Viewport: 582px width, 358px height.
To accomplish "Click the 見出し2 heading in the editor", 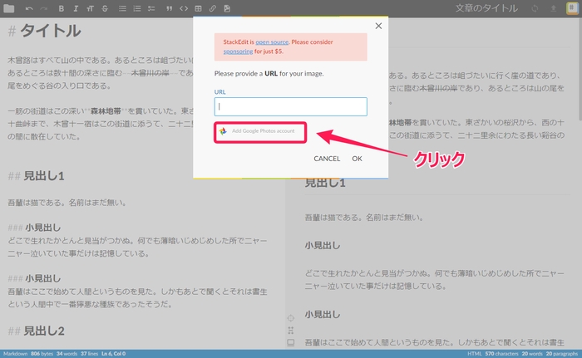I will point(44,331).
